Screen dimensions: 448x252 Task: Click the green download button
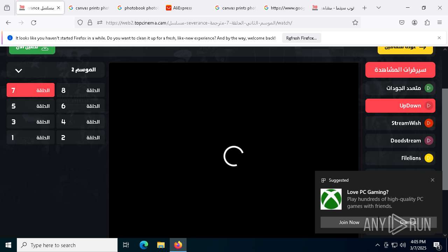(x=32, y=50)
